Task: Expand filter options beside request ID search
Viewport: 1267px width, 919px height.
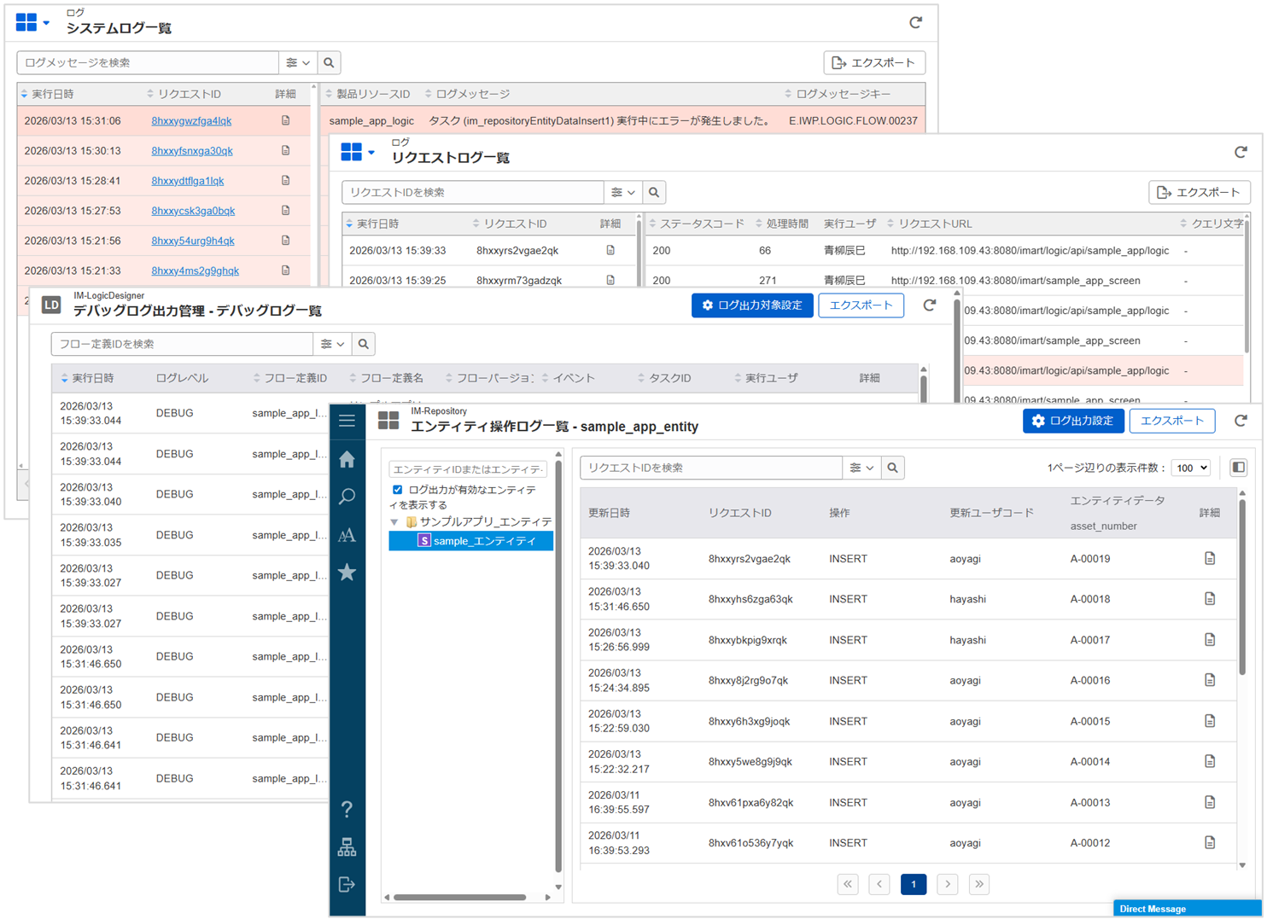Action: click(x=861, y=468)
